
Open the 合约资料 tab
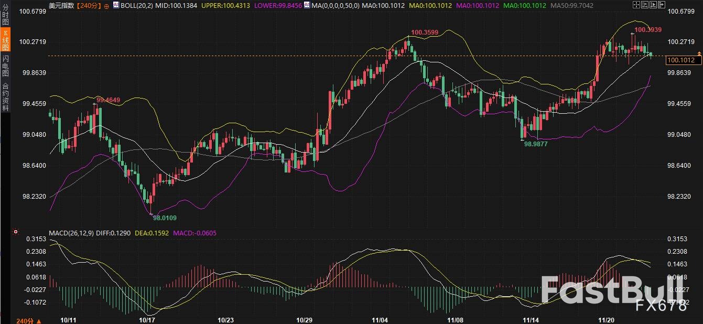click(x=5, y=97)
